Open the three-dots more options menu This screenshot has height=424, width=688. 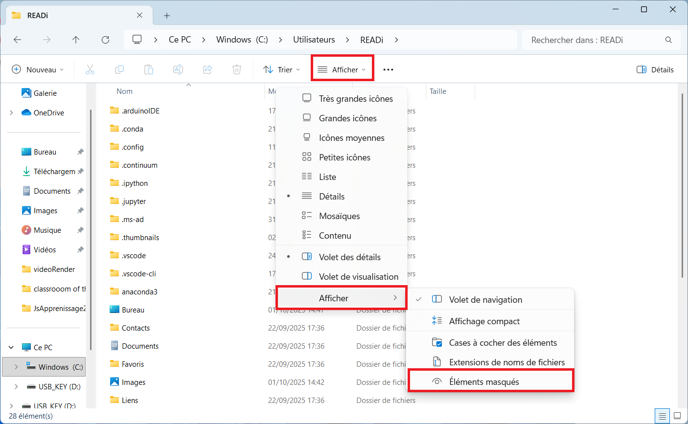(x=388, y=69)
